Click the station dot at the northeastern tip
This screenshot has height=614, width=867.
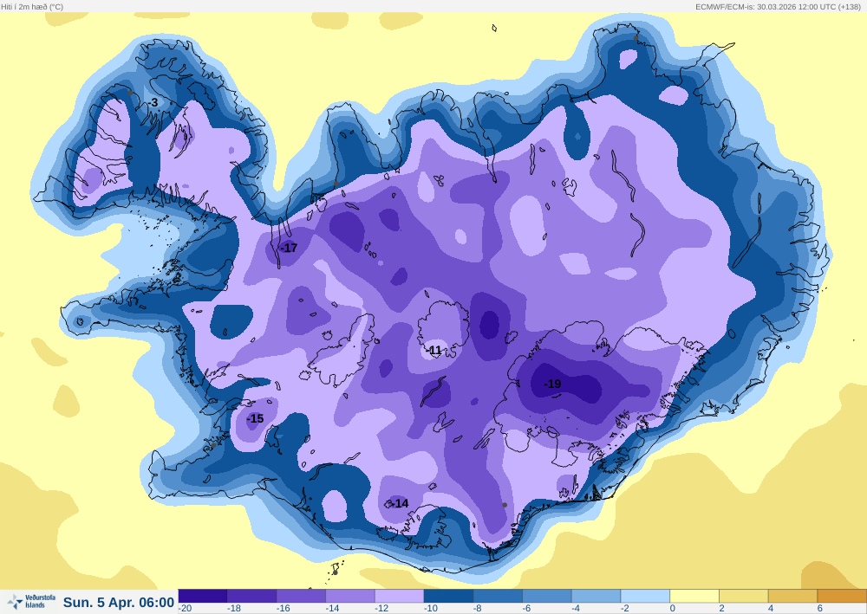[636, 38]
